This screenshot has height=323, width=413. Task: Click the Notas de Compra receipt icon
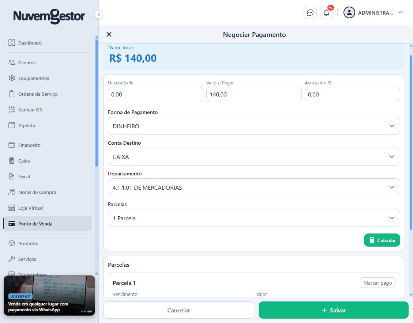12,192
